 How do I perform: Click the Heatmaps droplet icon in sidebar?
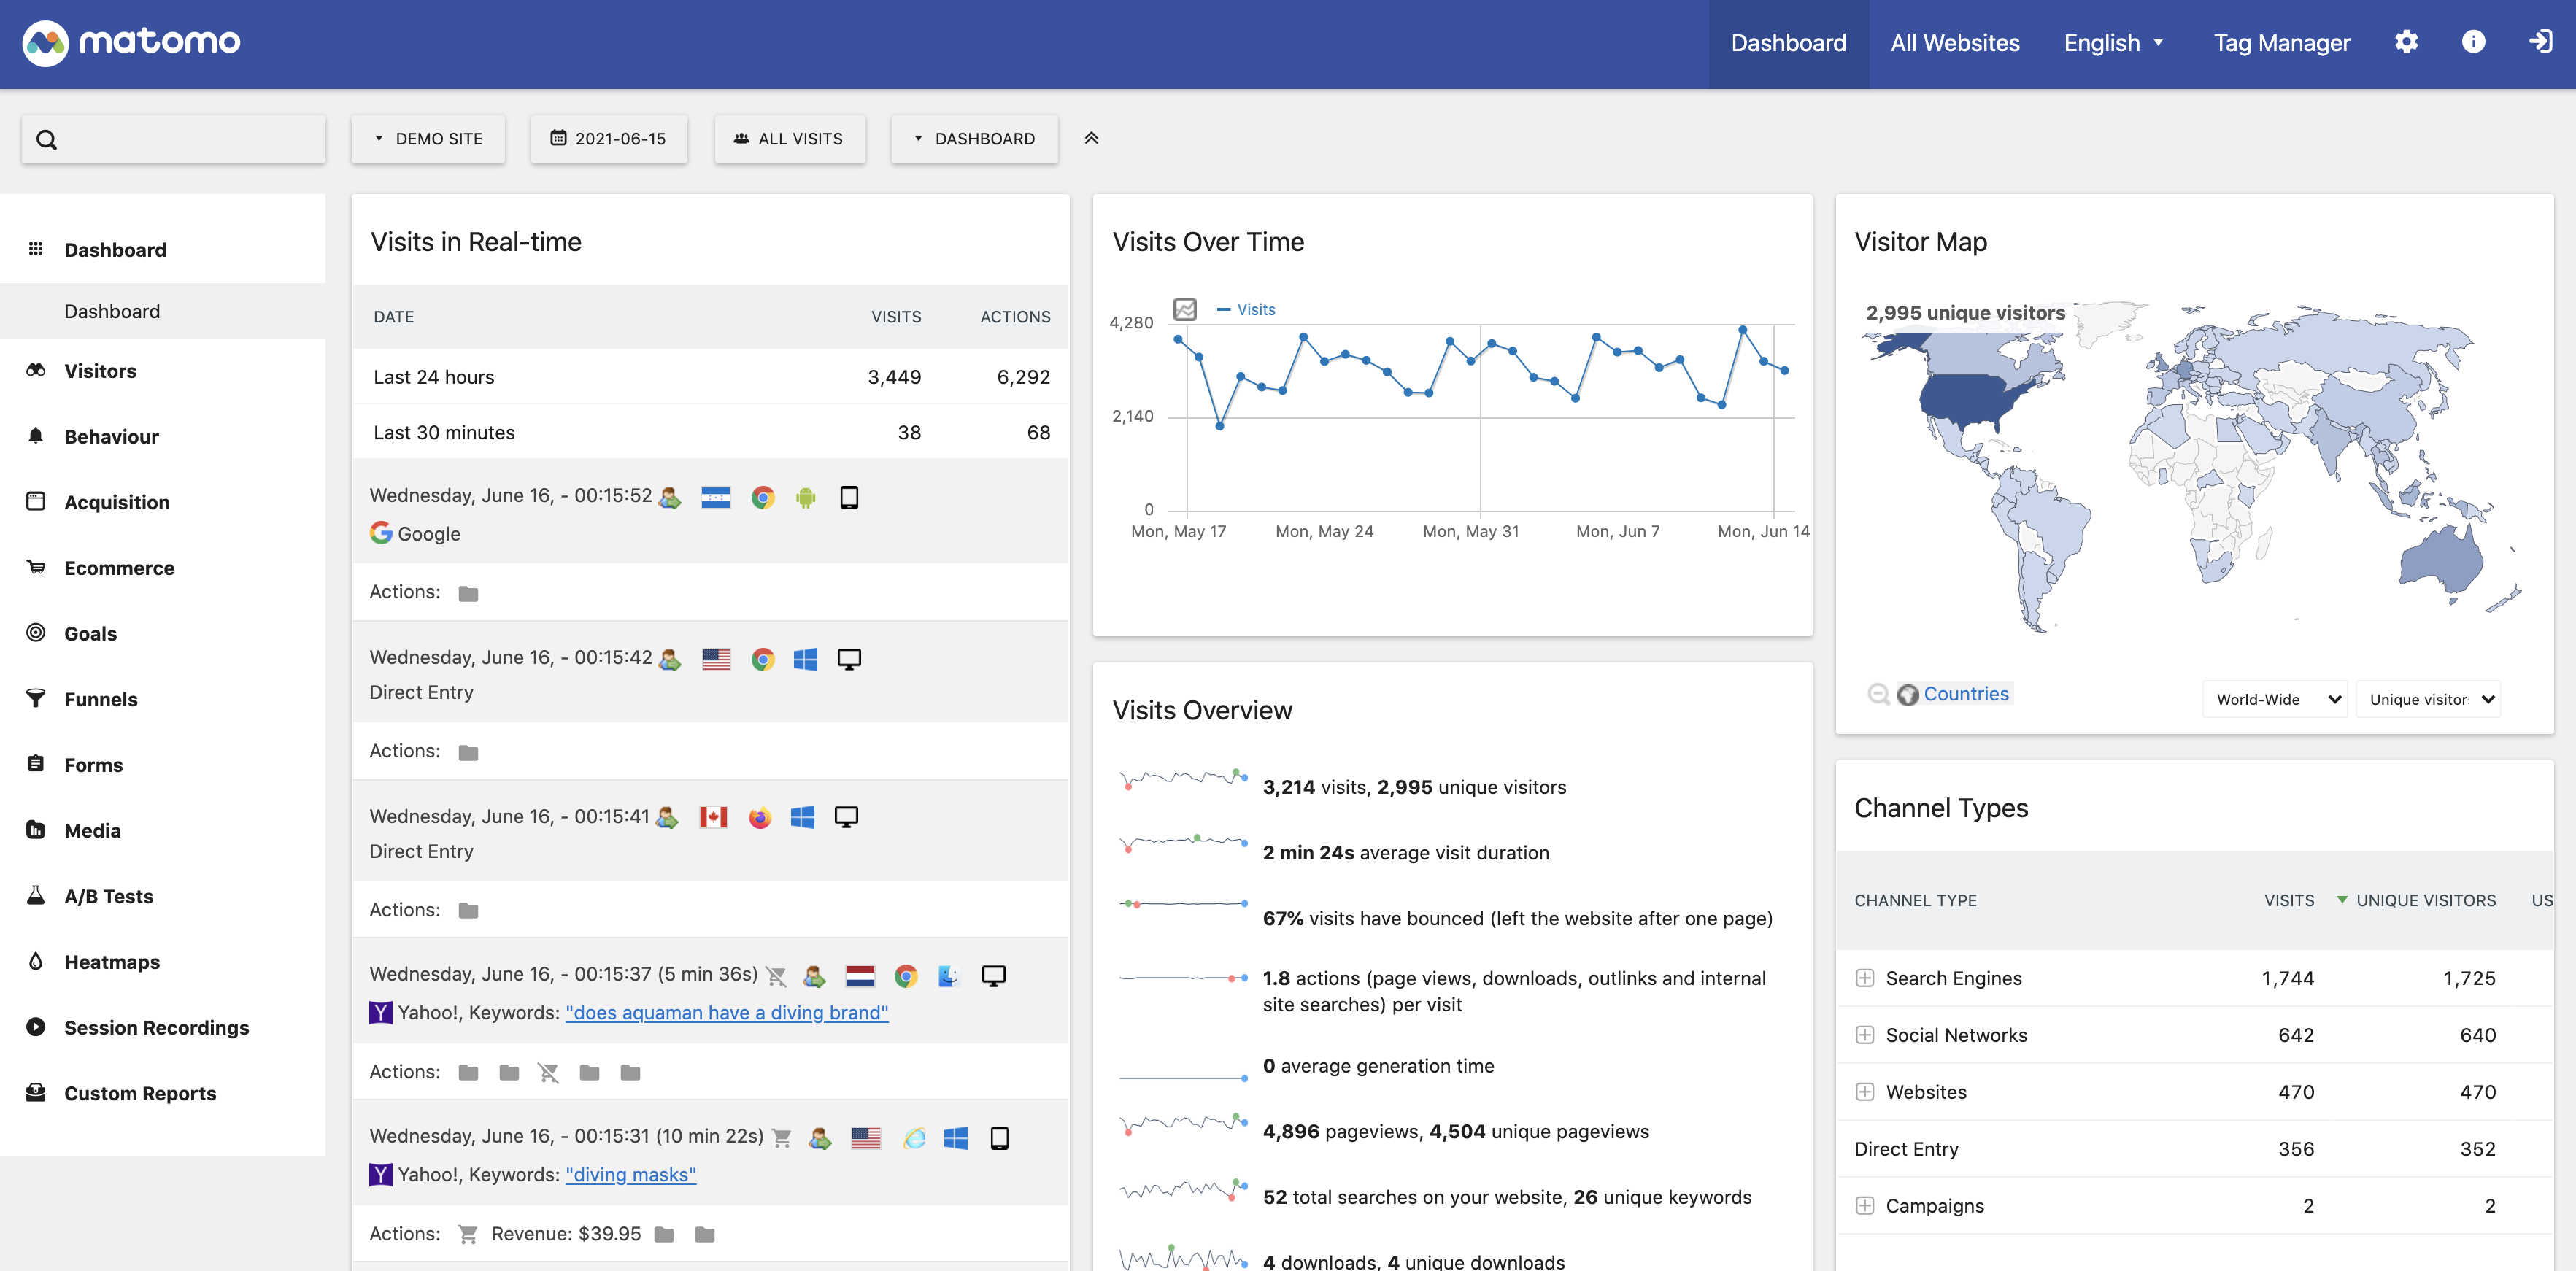(x=36, y=961)
